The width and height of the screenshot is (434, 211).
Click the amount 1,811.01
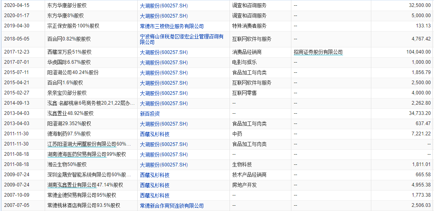click(421, 165)
